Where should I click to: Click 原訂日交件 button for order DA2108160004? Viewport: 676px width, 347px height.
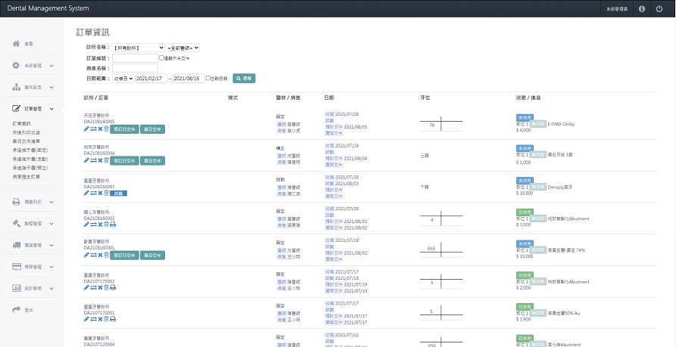click(124, 160)
